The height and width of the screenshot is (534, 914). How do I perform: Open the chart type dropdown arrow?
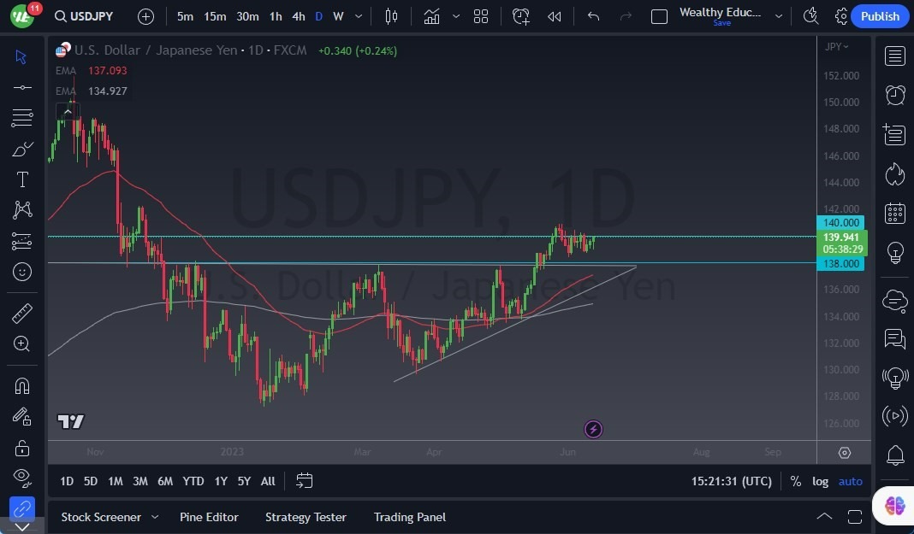[455, 15]
